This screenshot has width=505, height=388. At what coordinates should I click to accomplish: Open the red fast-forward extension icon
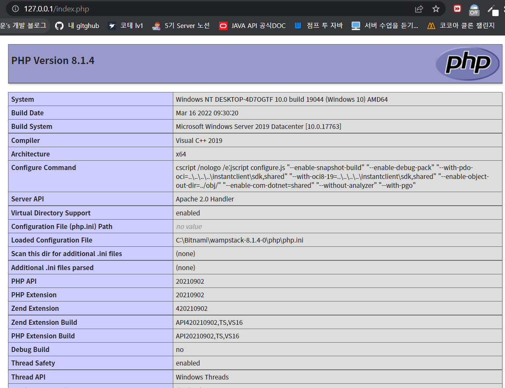pos(457,9)
